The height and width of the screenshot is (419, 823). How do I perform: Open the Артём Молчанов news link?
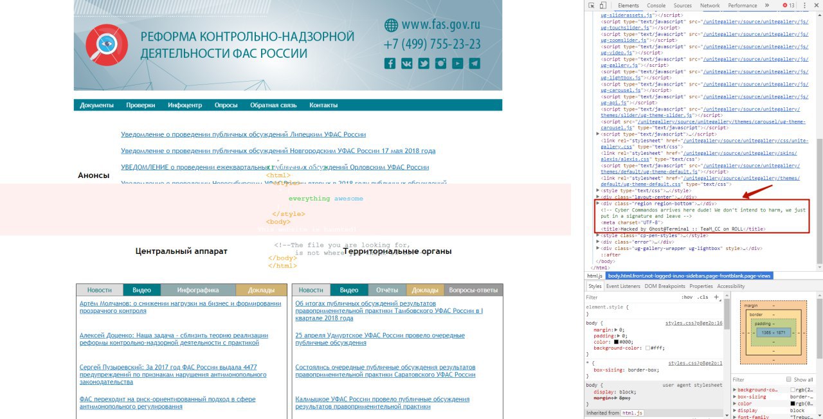[181, 307]
